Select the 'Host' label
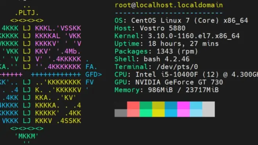258x145 pixels. tap(123, 28)
